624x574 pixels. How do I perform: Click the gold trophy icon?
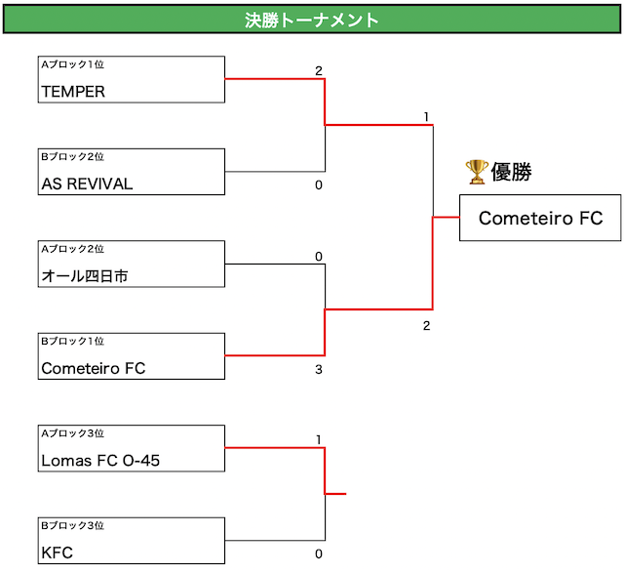click(x=477, y=173)
